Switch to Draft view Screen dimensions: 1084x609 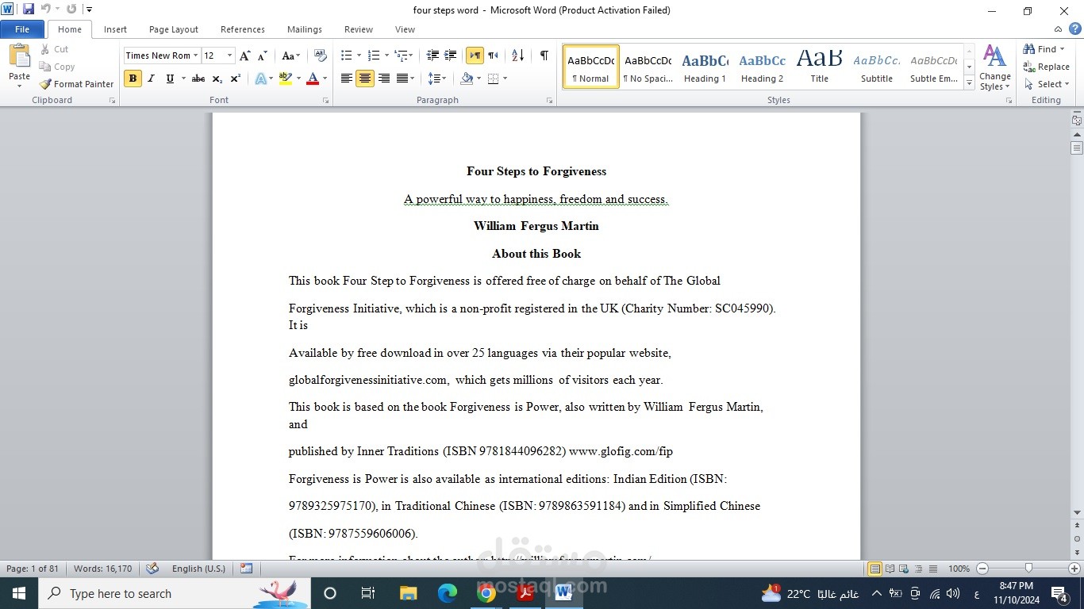tap(932, 569)
